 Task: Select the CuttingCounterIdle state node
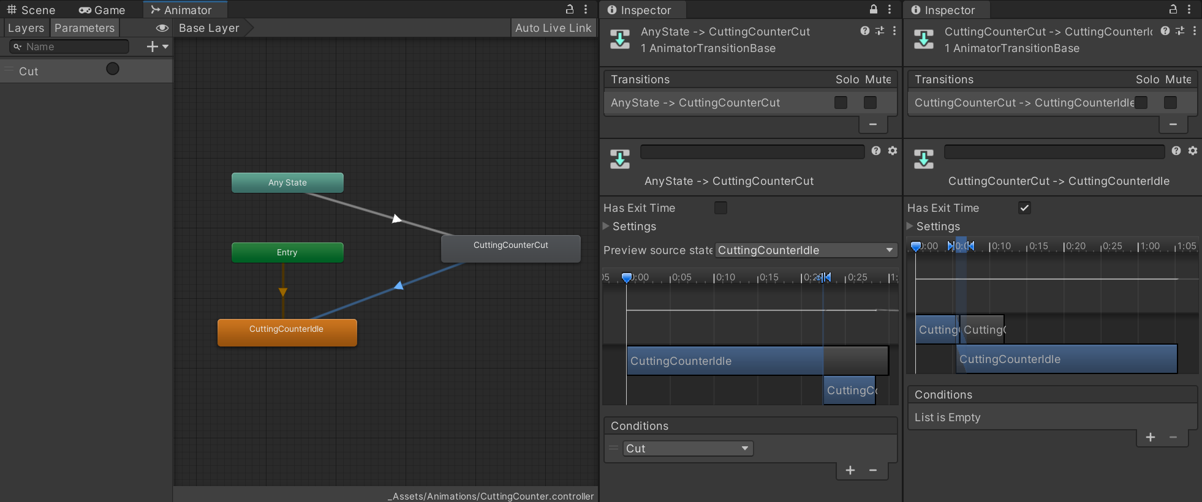287,332
